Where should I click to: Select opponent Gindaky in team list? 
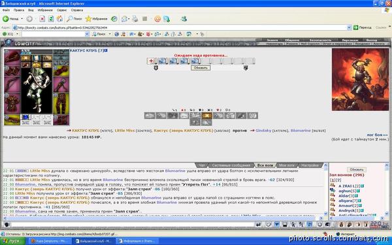(x=263, y=131)
